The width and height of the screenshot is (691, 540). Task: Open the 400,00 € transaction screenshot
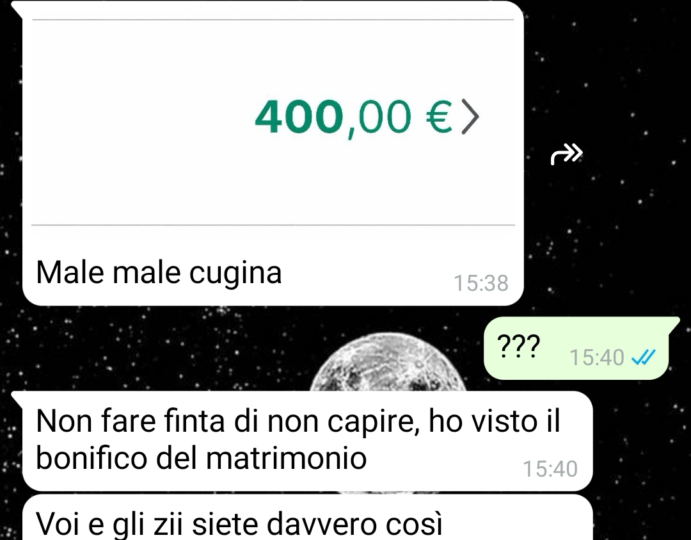(273, 122)
